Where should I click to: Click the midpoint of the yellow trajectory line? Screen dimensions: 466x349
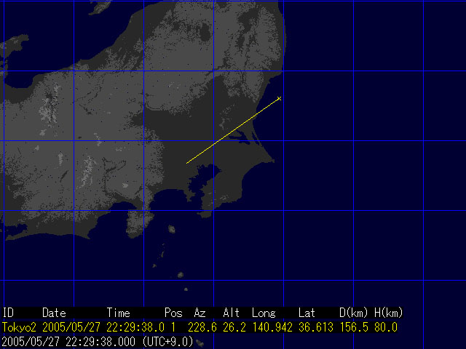click(233, 131)
